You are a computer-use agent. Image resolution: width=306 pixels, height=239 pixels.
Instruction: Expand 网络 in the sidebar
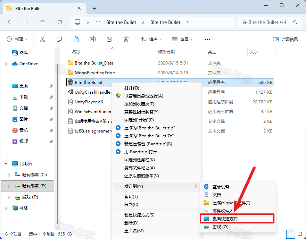pos(6,208)
